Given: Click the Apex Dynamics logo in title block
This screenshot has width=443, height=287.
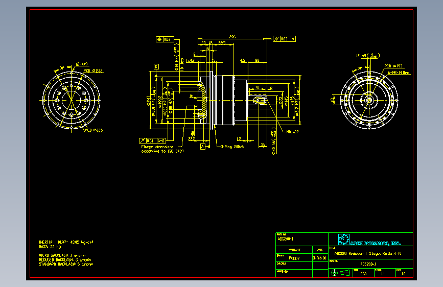Looking at the screenshot, I should click(x=369, y=240).
